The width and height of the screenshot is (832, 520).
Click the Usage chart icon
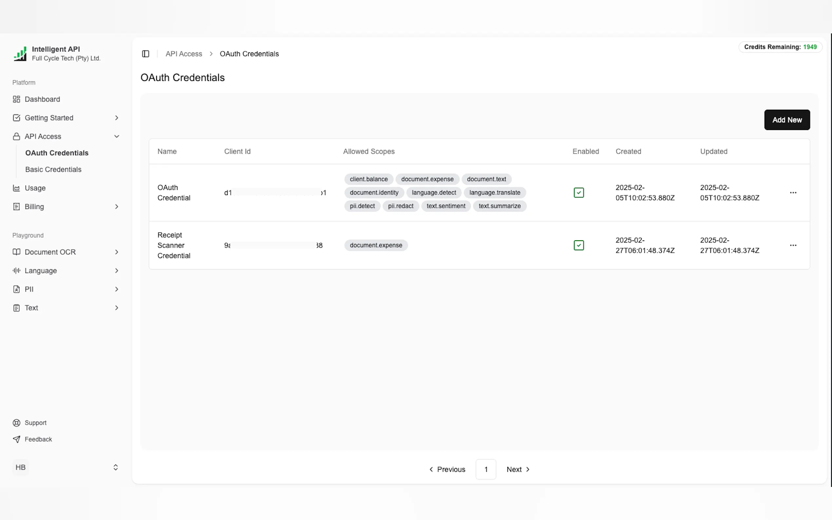pos(16,188)
